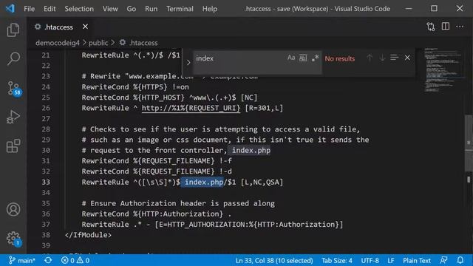The image size is (473, 266).
Task: Open notifications bell icon
Action: pos(460,260)
